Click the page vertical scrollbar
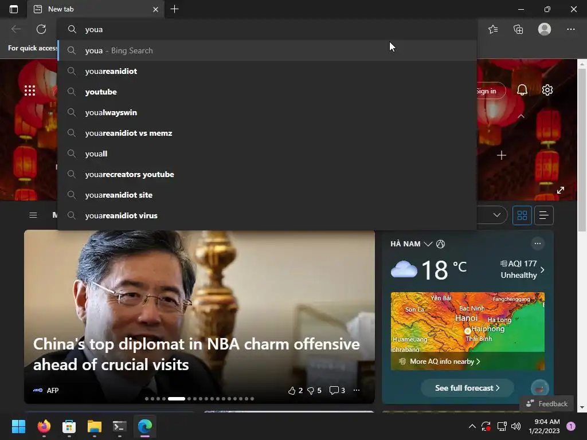 pos(582,150)
